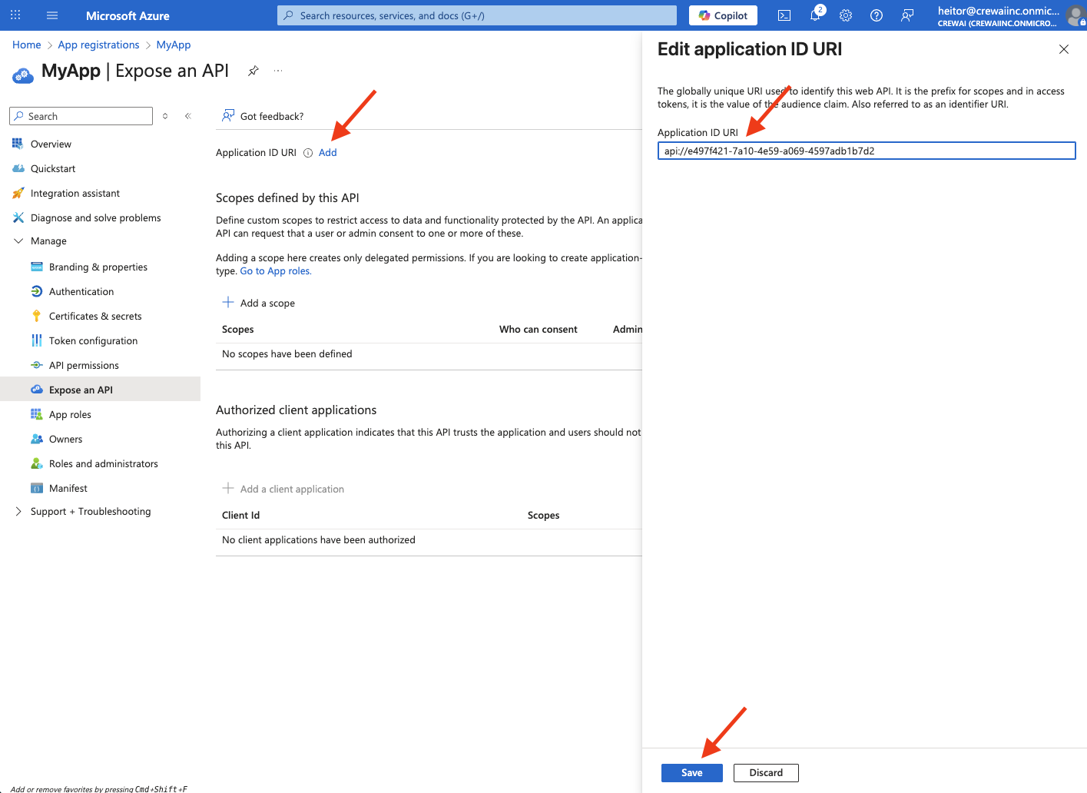This screenshot has width=1087, height=793.
Task: Open more options via the ellipsis
Action: 277,70
